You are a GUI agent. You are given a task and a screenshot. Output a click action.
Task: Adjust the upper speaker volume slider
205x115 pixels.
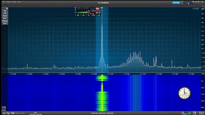[x=189, y=2]
